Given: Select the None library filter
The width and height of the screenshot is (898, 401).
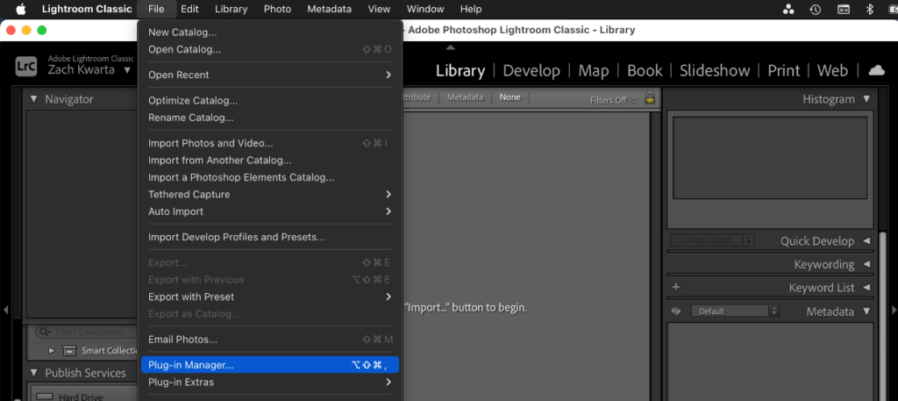Looking at the screenshot, I should point(510,97).
